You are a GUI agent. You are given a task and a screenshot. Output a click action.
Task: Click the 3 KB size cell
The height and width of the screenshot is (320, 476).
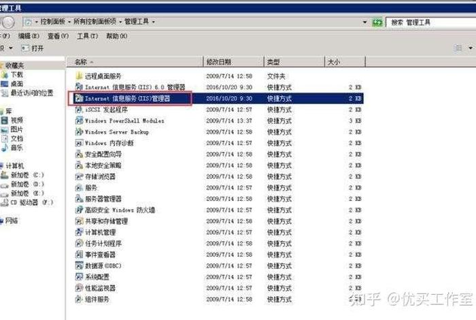(355, 121)
